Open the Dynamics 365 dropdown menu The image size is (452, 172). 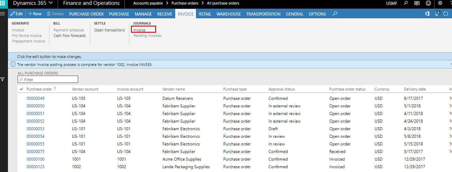(x=33, y=3)
